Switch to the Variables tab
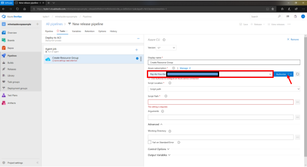The height and width of the screenshot is (167, 307). coord(76,31)
